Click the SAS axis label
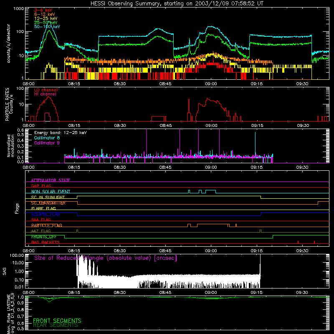 4,271
